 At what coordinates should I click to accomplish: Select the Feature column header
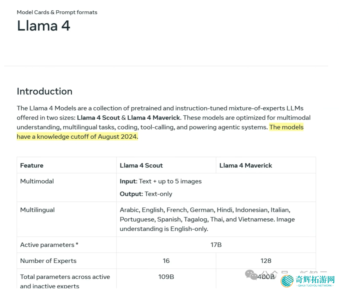pos(32,165)
